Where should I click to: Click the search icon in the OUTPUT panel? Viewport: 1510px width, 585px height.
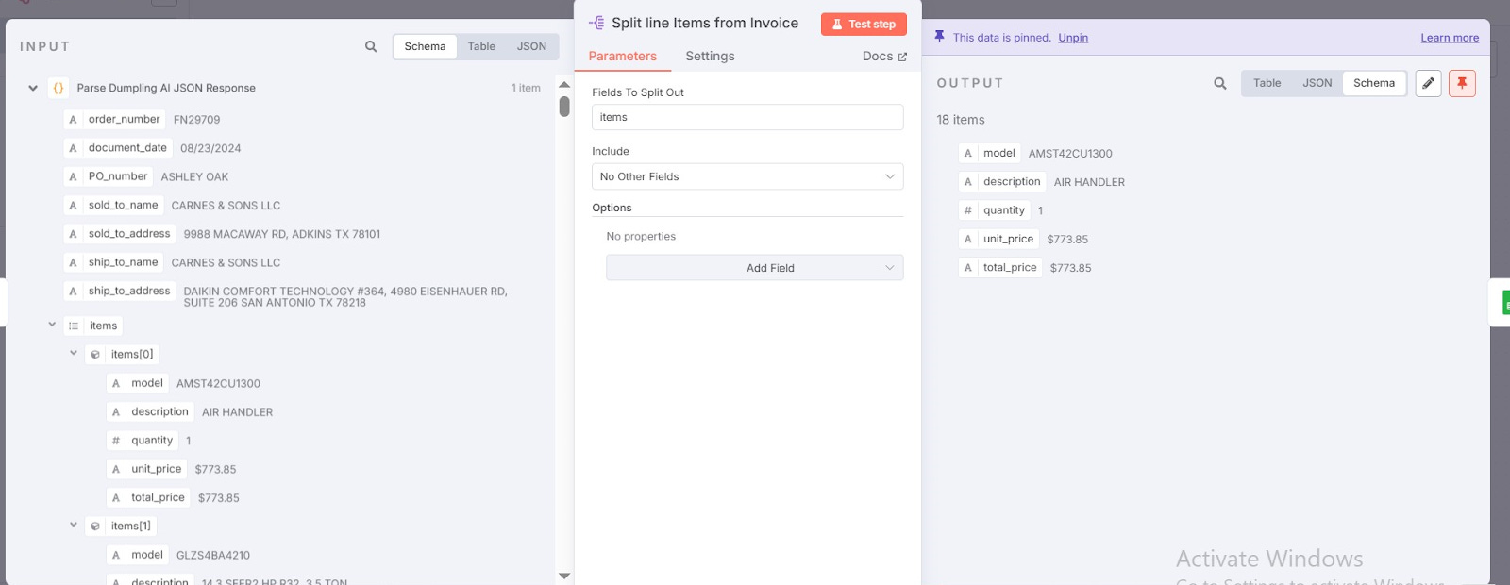(x=1220, y=83)
